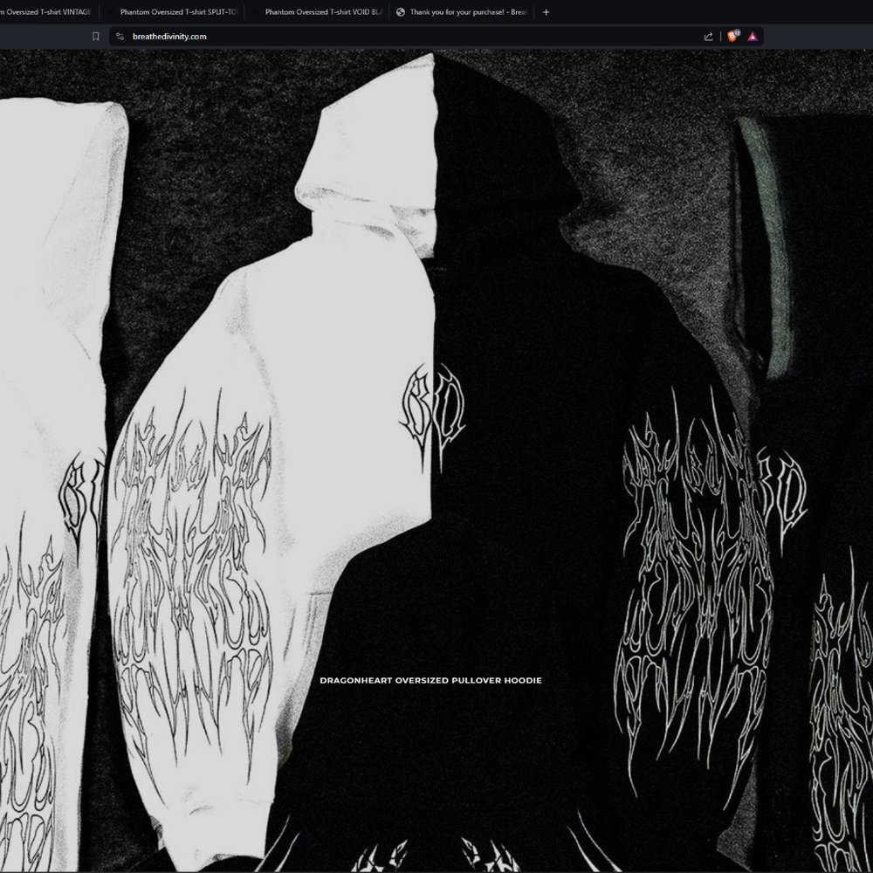873x873 pixels.
Task: Bookmark the breathedivinity.com page
Action: click(x=95, y=36)
